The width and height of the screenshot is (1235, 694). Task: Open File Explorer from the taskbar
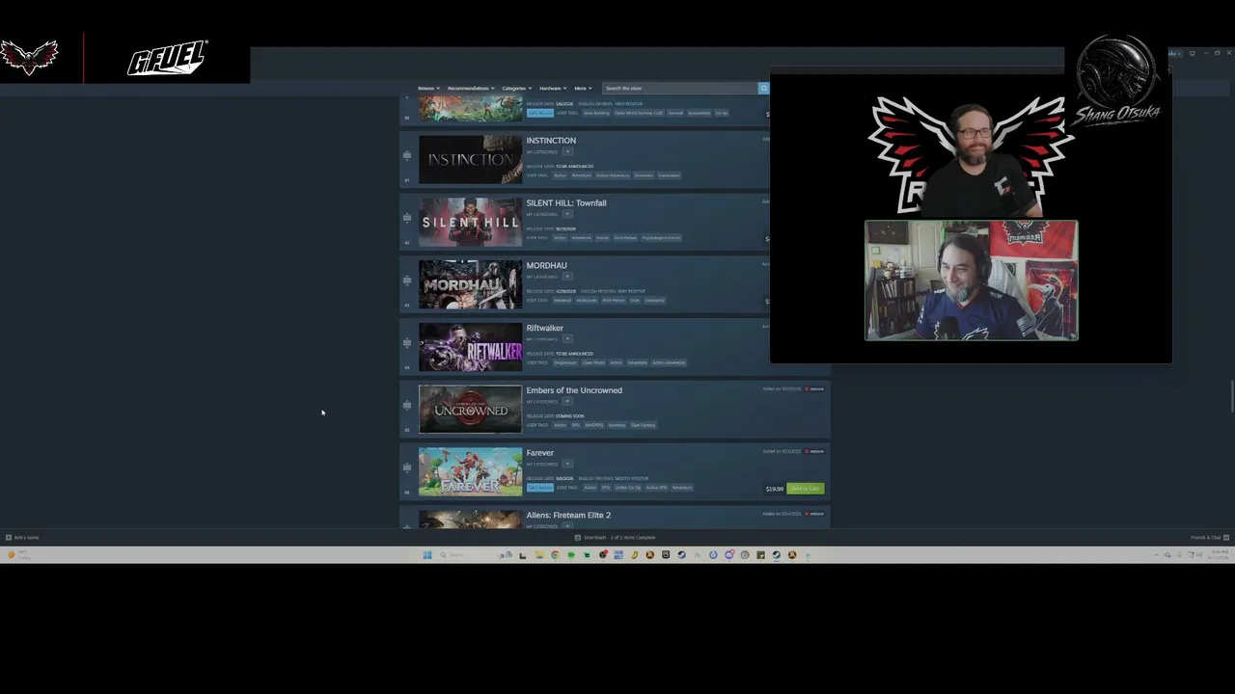click(x=539, y=555)
